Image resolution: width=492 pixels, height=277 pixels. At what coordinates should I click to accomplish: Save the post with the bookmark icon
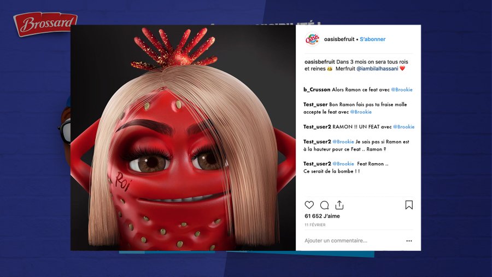pos(409,205)
